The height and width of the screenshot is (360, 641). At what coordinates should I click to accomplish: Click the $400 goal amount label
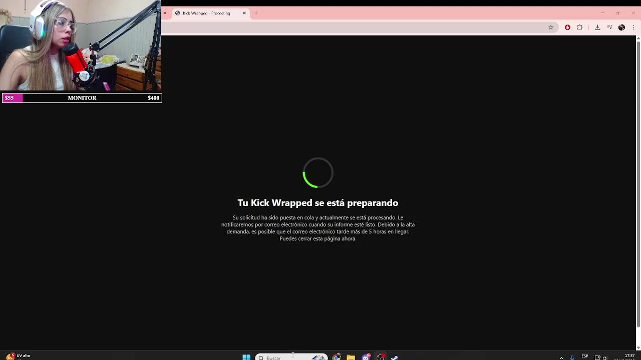point(153,98)
